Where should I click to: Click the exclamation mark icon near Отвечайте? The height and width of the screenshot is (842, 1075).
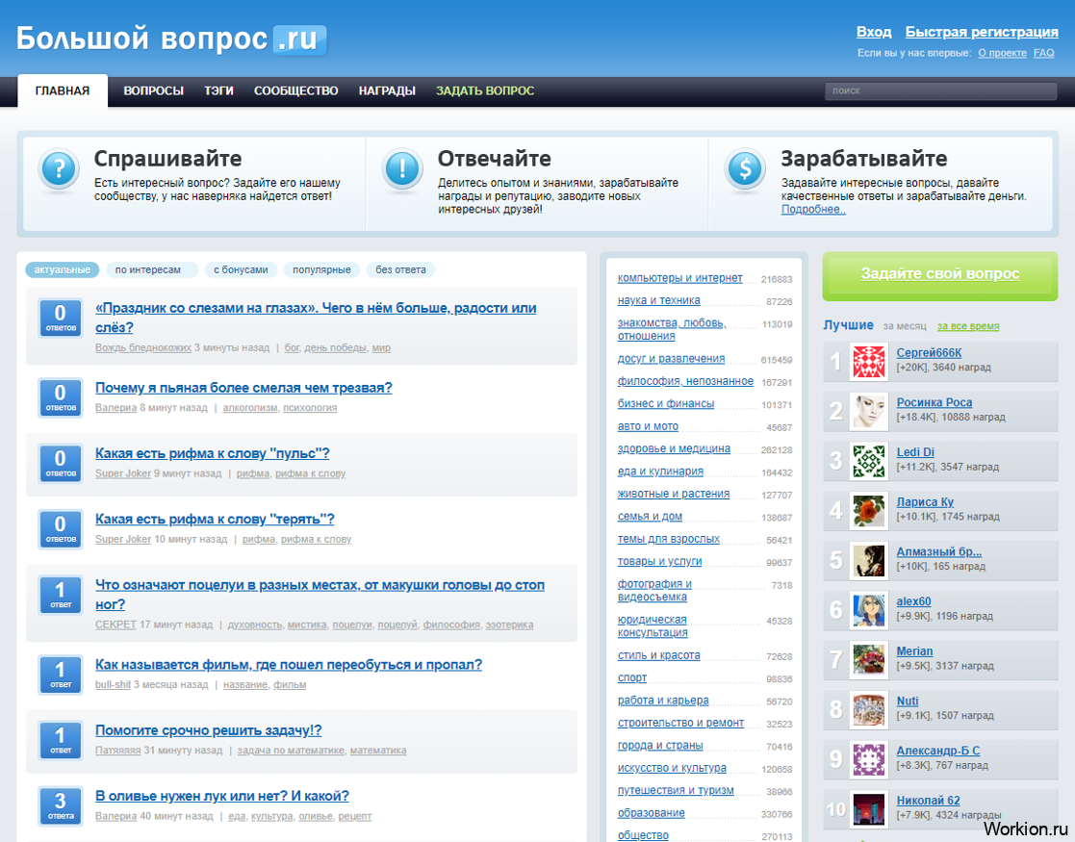pyautogui.click(x=401, y=168)
